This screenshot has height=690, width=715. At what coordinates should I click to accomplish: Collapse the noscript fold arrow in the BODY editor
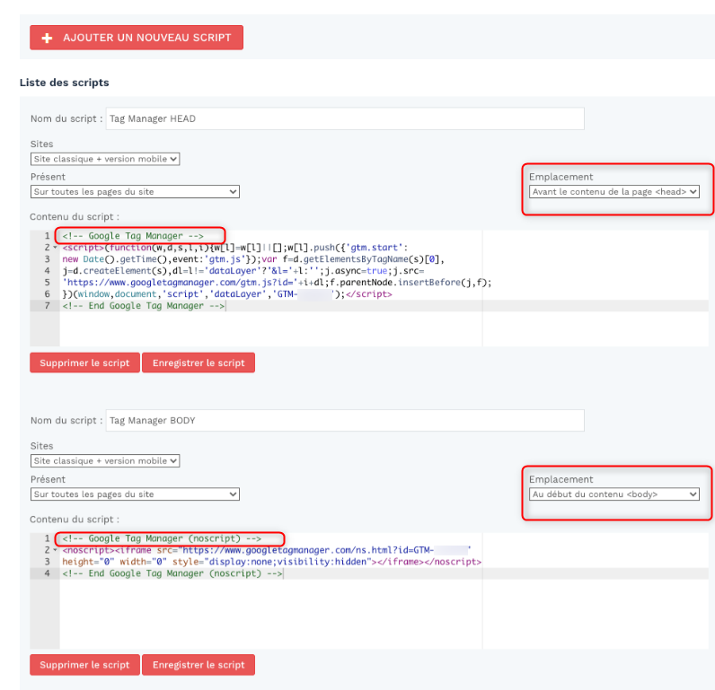55,550
